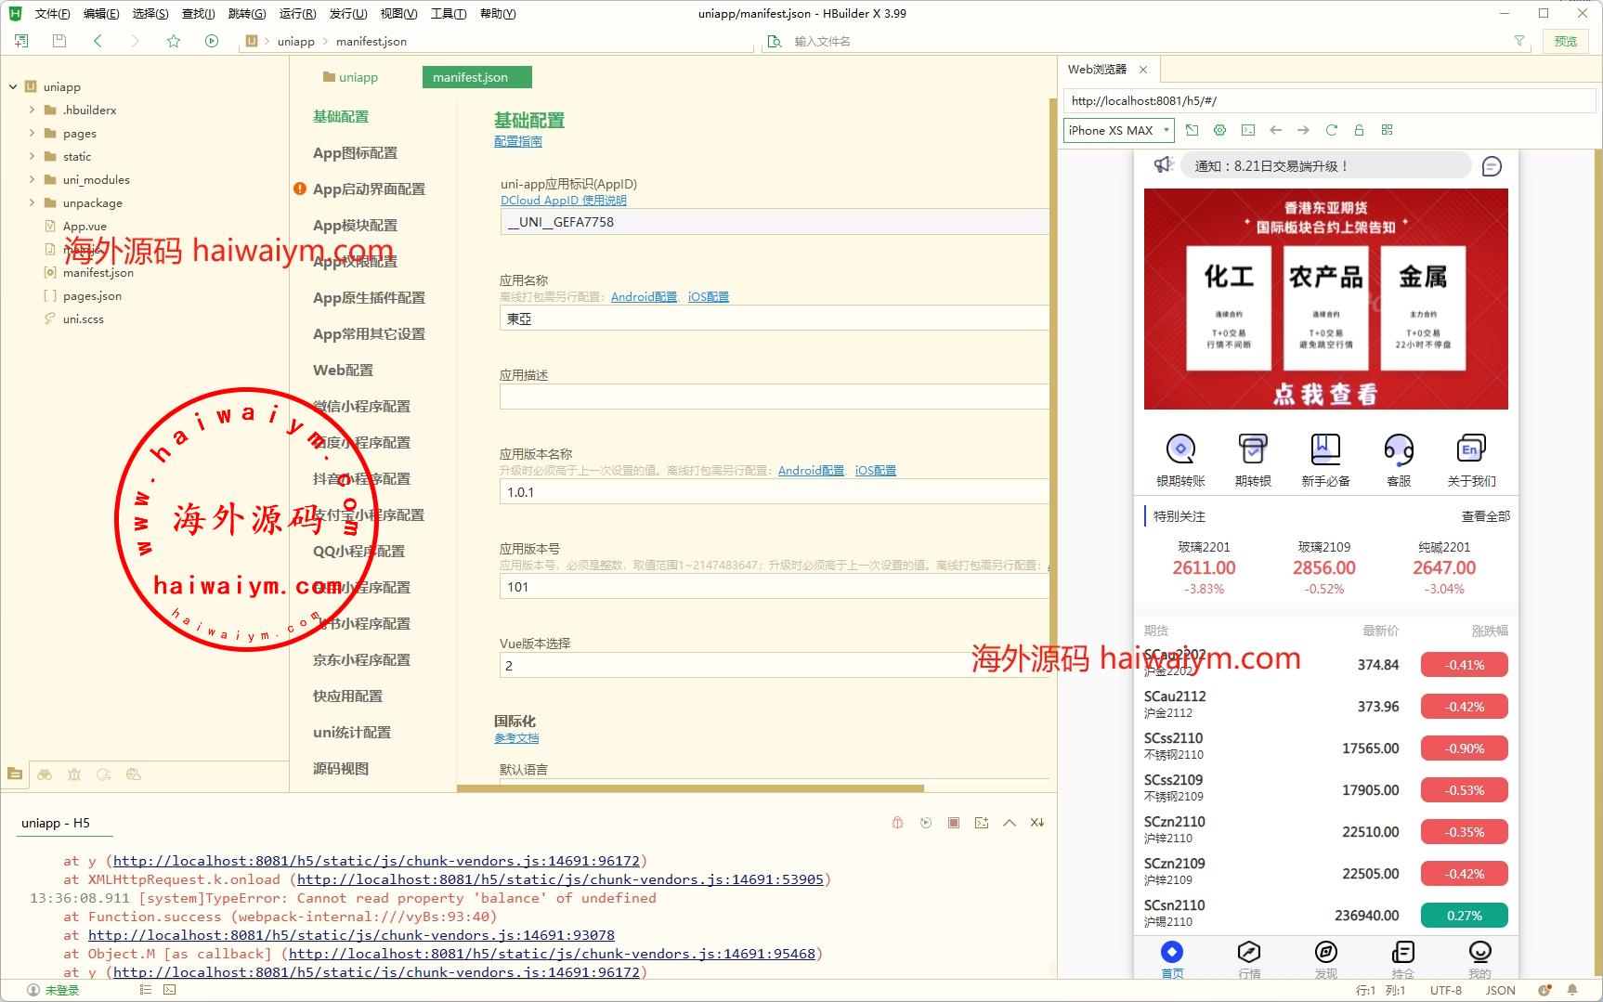Screen dimensions: 1603x1002
Task: Open the iPhone XS MAX device dropdown
Action: tap(1118, 130)
